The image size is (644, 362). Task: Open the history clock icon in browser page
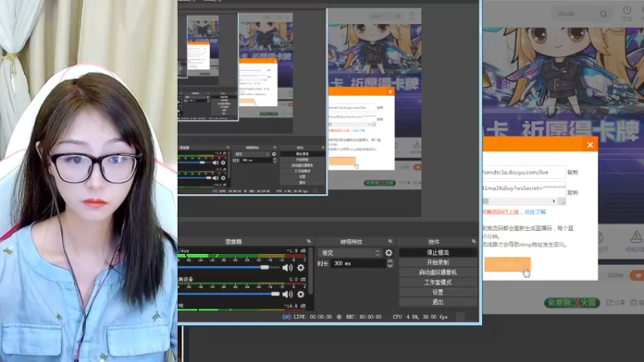click(627, 10)
